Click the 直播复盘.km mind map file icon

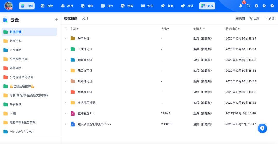(73, 113)
